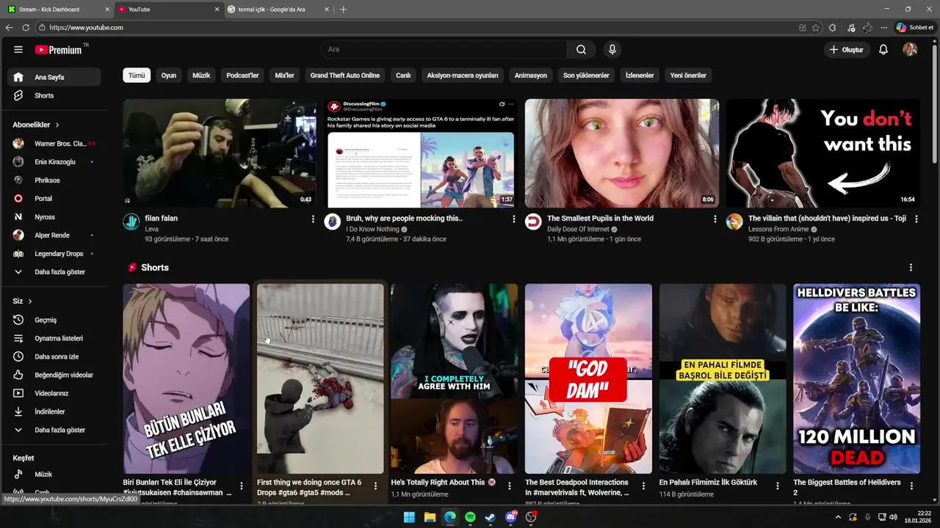Open Videolarınız in sidebar
This screenshot has width=940, height=528.
(54, 393)
